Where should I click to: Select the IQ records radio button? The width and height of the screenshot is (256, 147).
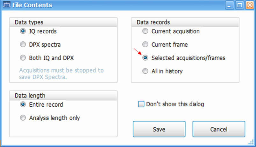point(23,31)
